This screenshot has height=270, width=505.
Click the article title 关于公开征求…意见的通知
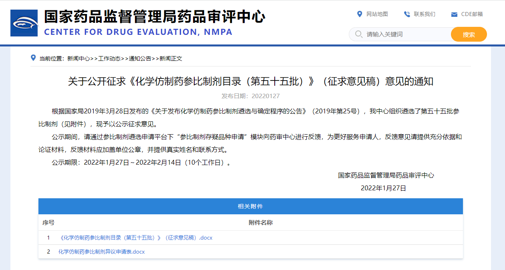pyautogui.click(x=251, y=82)
